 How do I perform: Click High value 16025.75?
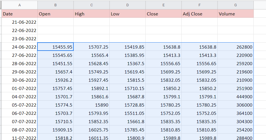pyautogui.click(x=92, y=130)
